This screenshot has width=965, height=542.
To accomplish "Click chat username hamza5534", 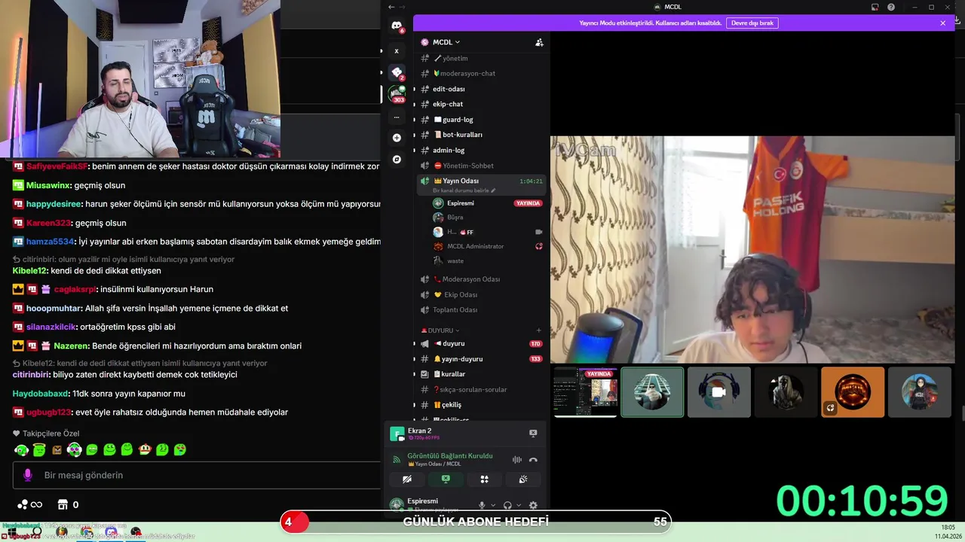I will pyautogui.click(x=50, y=242).
